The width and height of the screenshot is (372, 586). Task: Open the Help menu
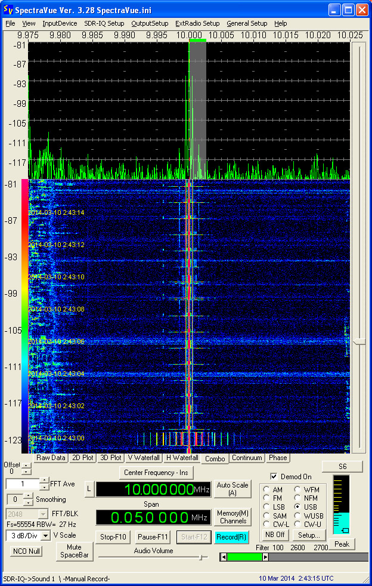pyautogui.click(x=281, y=23)
